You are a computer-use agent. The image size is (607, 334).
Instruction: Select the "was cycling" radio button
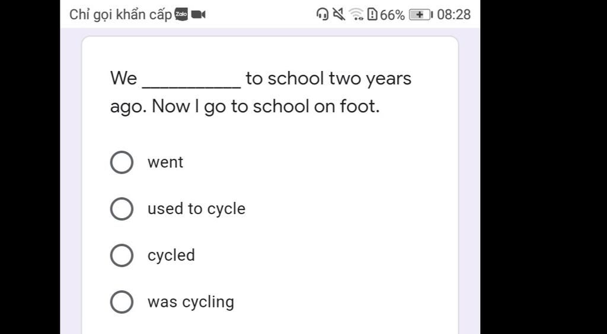tap(122, 302)
